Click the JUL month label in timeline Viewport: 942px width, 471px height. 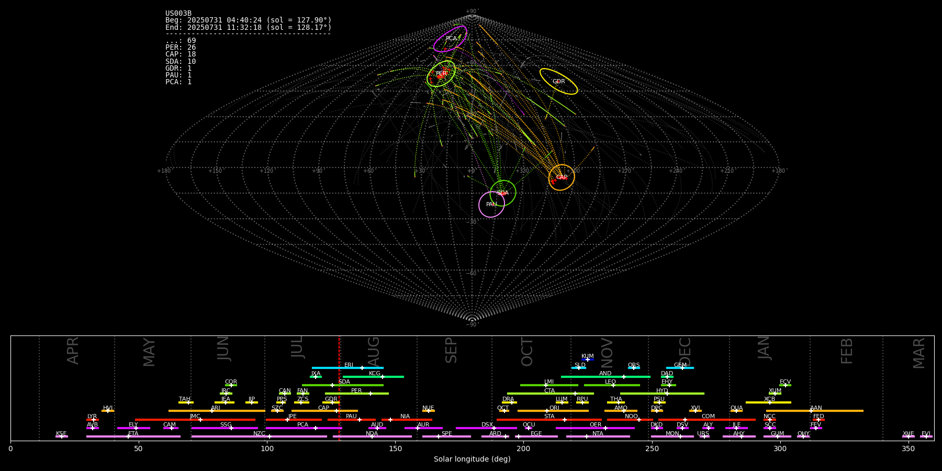(x=297, y=347)
